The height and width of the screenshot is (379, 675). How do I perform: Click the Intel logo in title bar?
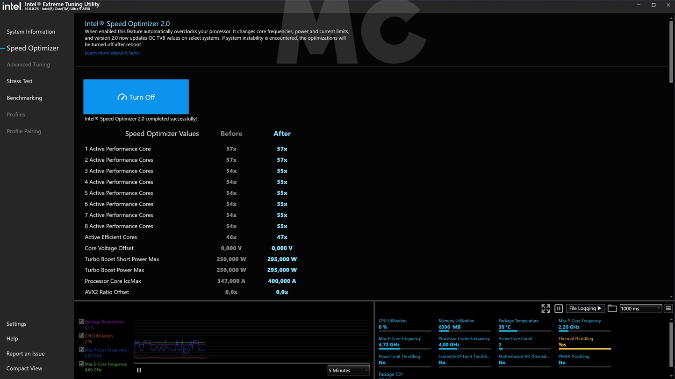(12, 6)
